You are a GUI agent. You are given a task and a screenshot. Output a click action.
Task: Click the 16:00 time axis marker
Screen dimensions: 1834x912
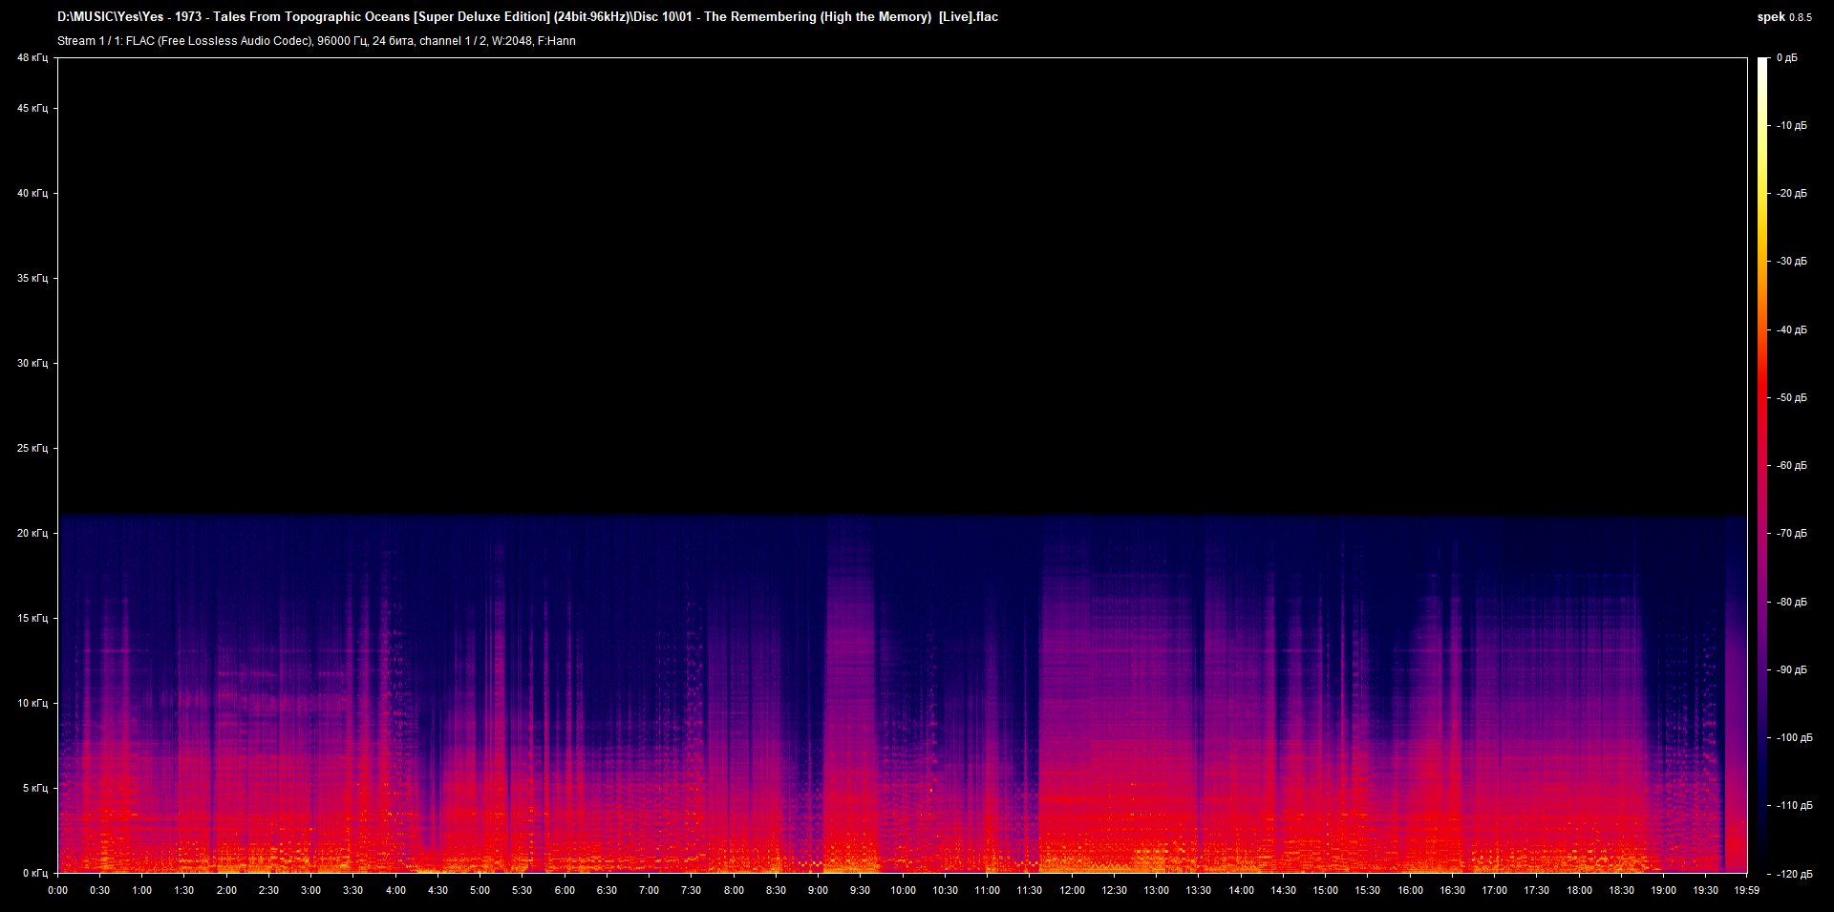[x=1410, y=890]
